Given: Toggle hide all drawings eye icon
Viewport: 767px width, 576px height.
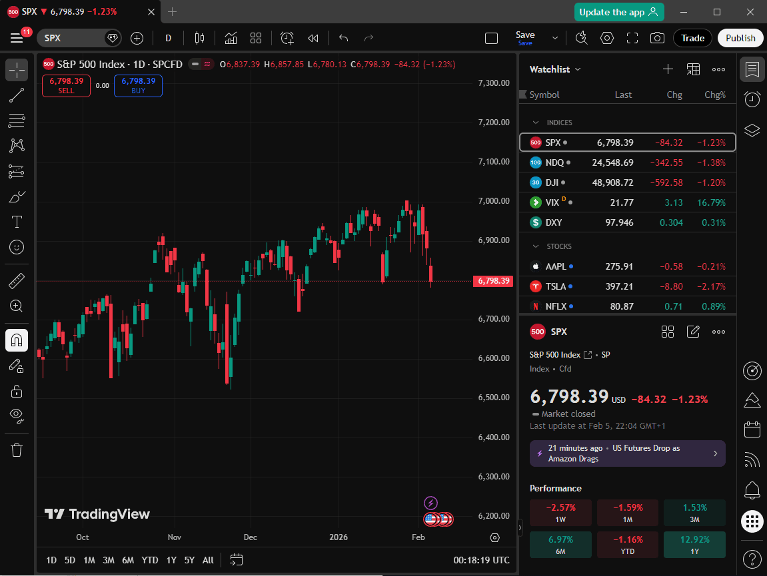Looking at the screenshot, I should [16, 416].
